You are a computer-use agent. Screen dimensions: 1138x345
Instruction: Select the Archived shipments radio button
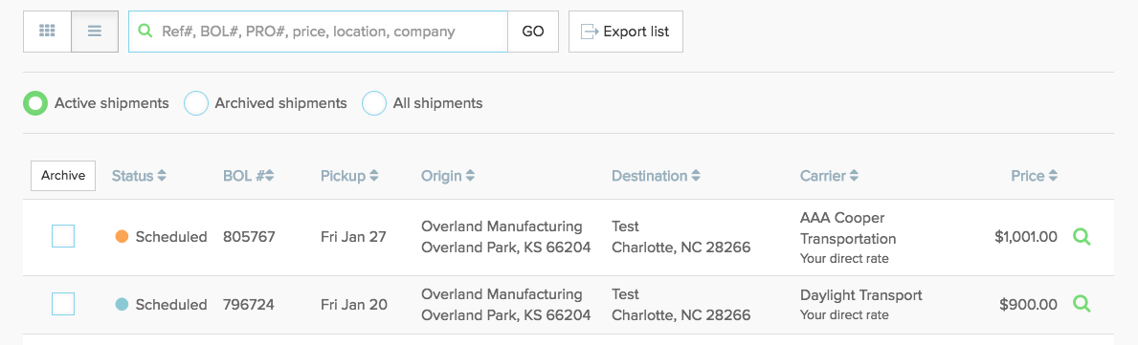click(196, 103)
